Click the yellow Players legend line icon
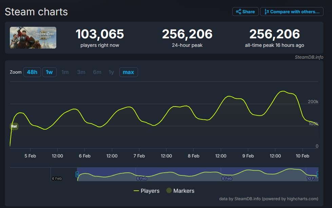332x208 pixels. tap(136, 191)
